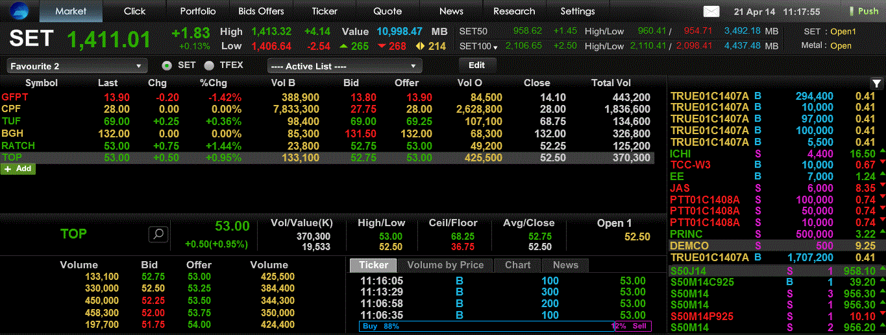Open the Quote menu
The image size is (886, 335).
click(x=388, y=11)
